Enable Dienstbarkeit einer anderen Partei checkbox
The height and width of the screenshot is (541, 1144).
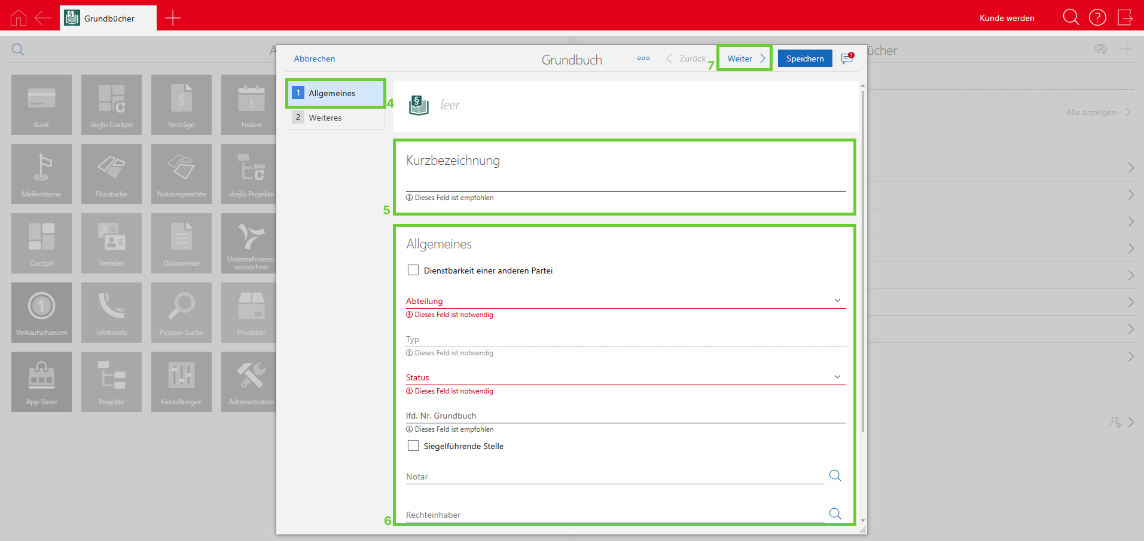tap(413, 270)
